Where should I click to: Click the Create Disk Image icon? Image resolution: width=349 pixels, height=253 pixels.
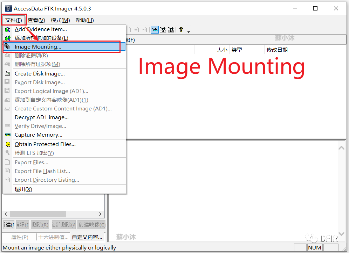(8, 73)
